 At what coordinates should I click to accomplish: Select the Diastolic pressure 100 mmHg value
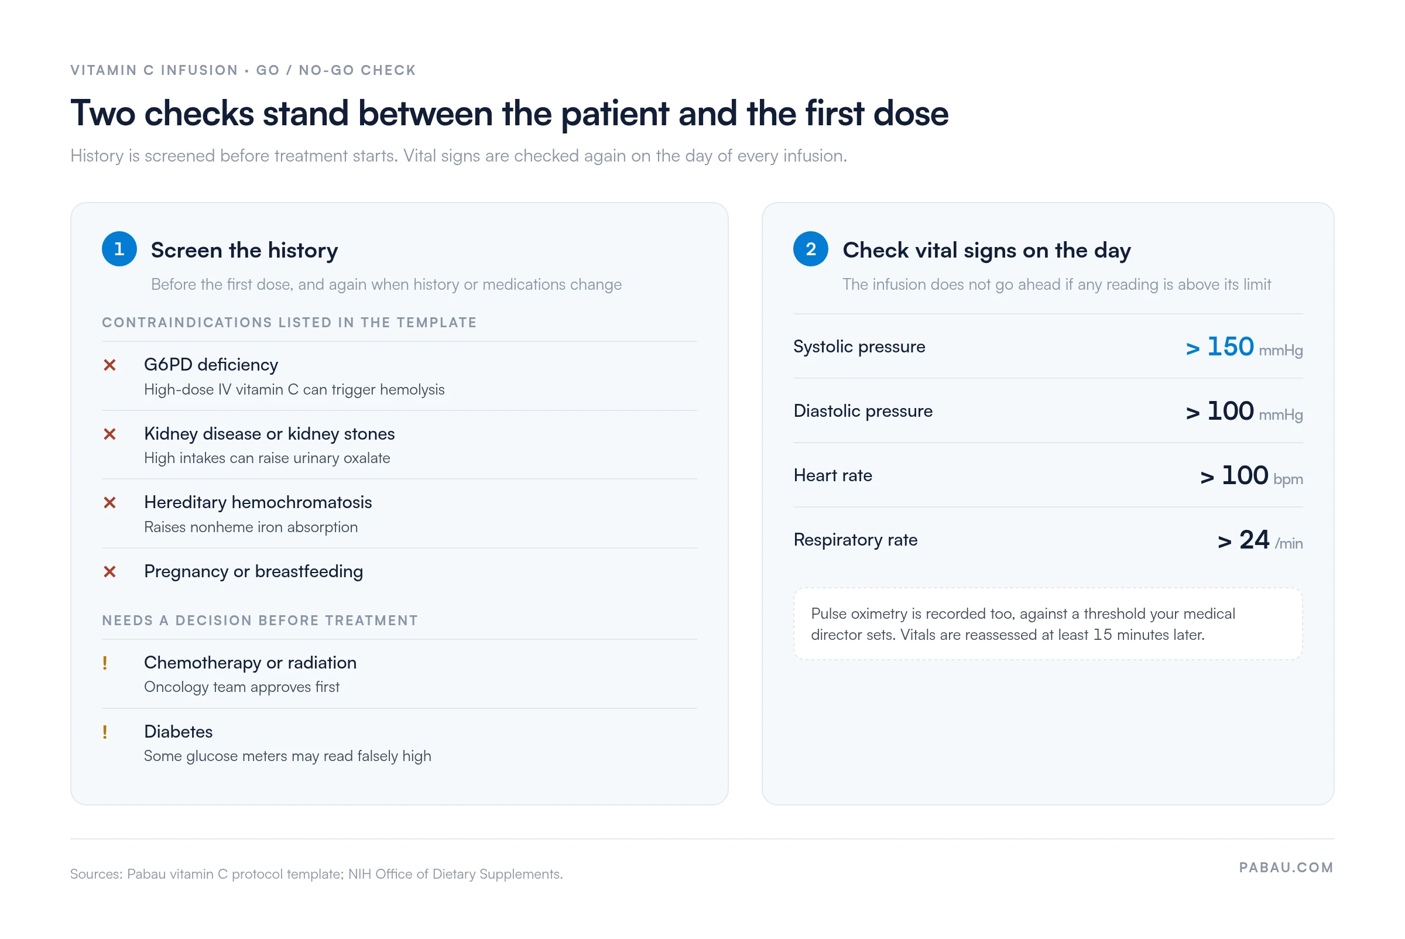click(x=1244, y=412)
